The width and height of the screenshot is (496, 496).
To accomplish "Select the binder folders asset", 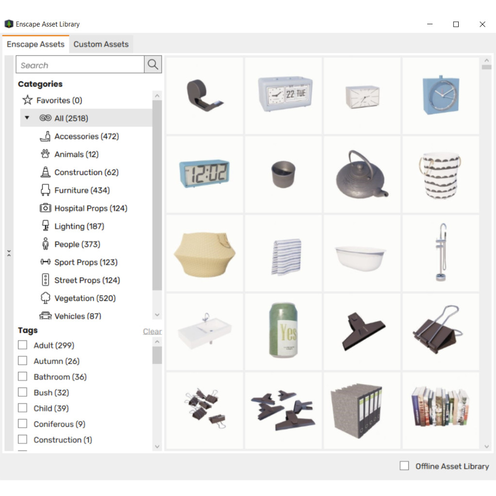I will (x=362, y=411).
